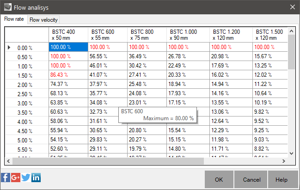Image resolution: width=300 pixels, height=190 pixels.
Task: Switch to the Flow velocity tab
Action: pyautogui.click(x=43, y=20)
